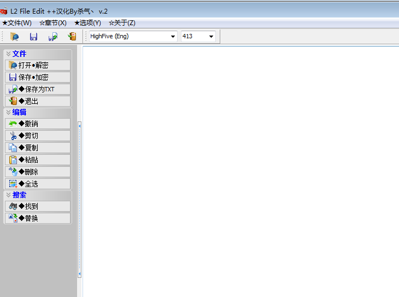
Task: Click the ◆全选 select all button
Action: [x=38, y=184]
